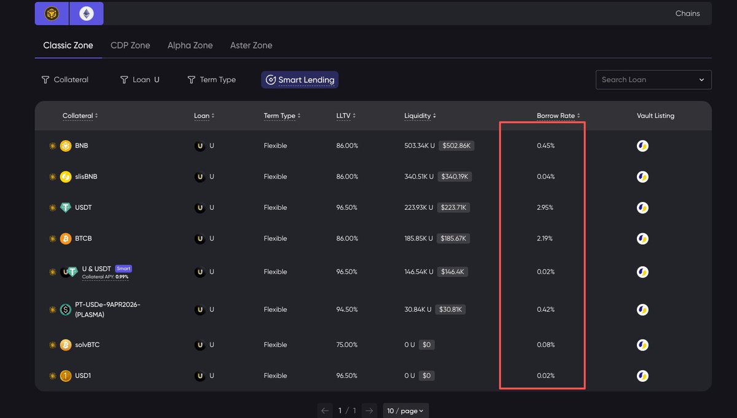The width and height of the screenshot is (737, 418).
Task: Click the page number 1 indicator
Action: pyautogui.click(x=340, y=411)
